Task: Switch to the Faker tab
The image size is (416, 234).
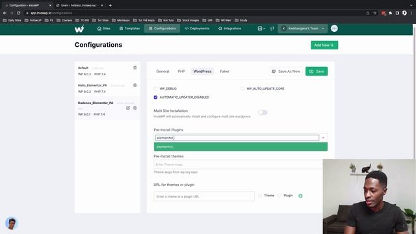Action: tap(224, 71)
